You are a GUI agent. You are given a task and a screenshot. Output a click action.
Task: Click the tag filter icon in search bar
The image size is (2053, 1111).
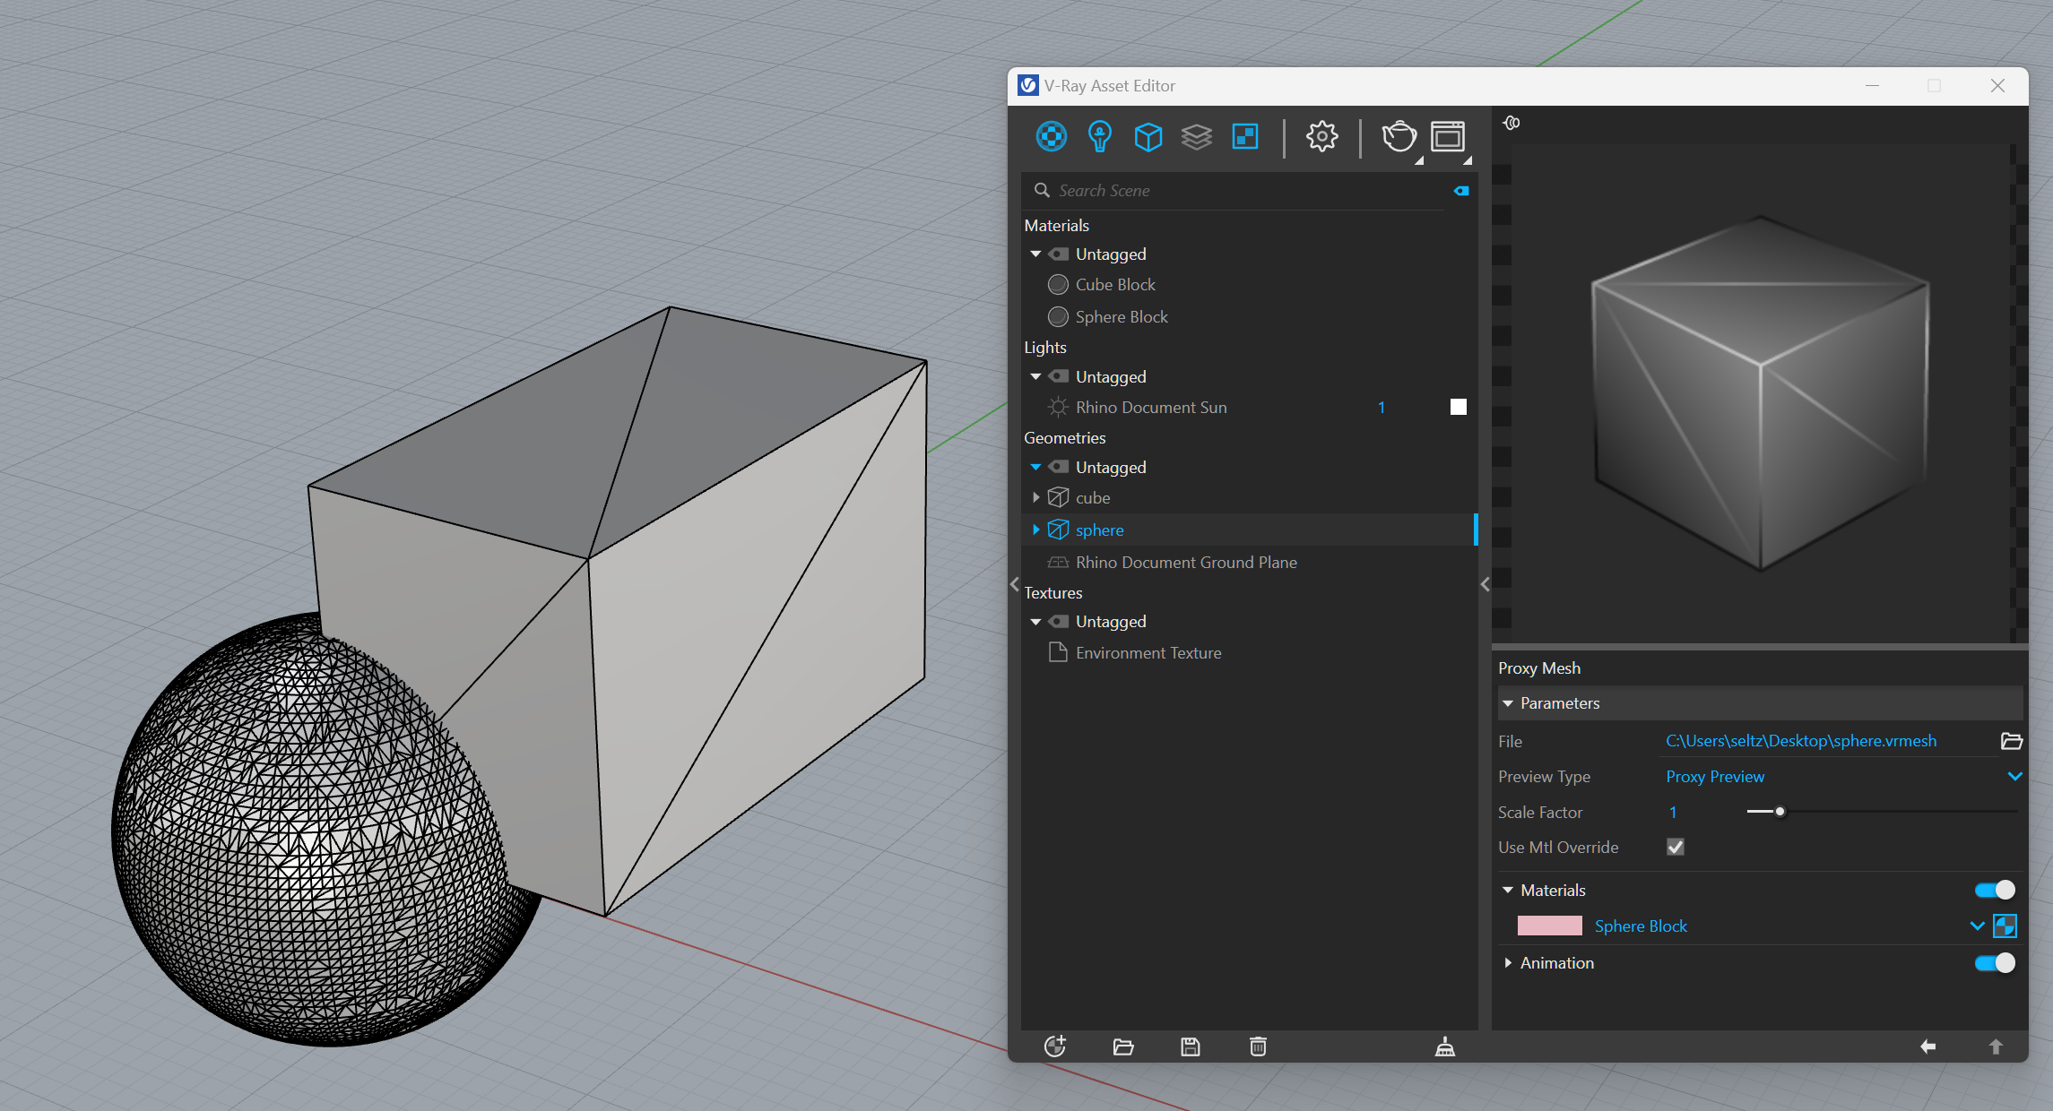[1461, 191]
